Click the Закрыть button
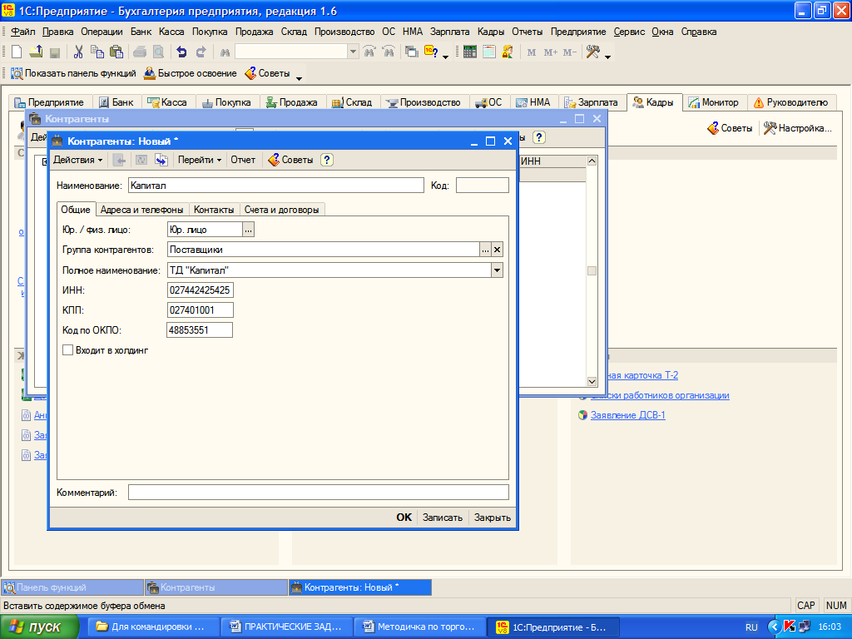852x639 pixels. [x=493, y=518]
